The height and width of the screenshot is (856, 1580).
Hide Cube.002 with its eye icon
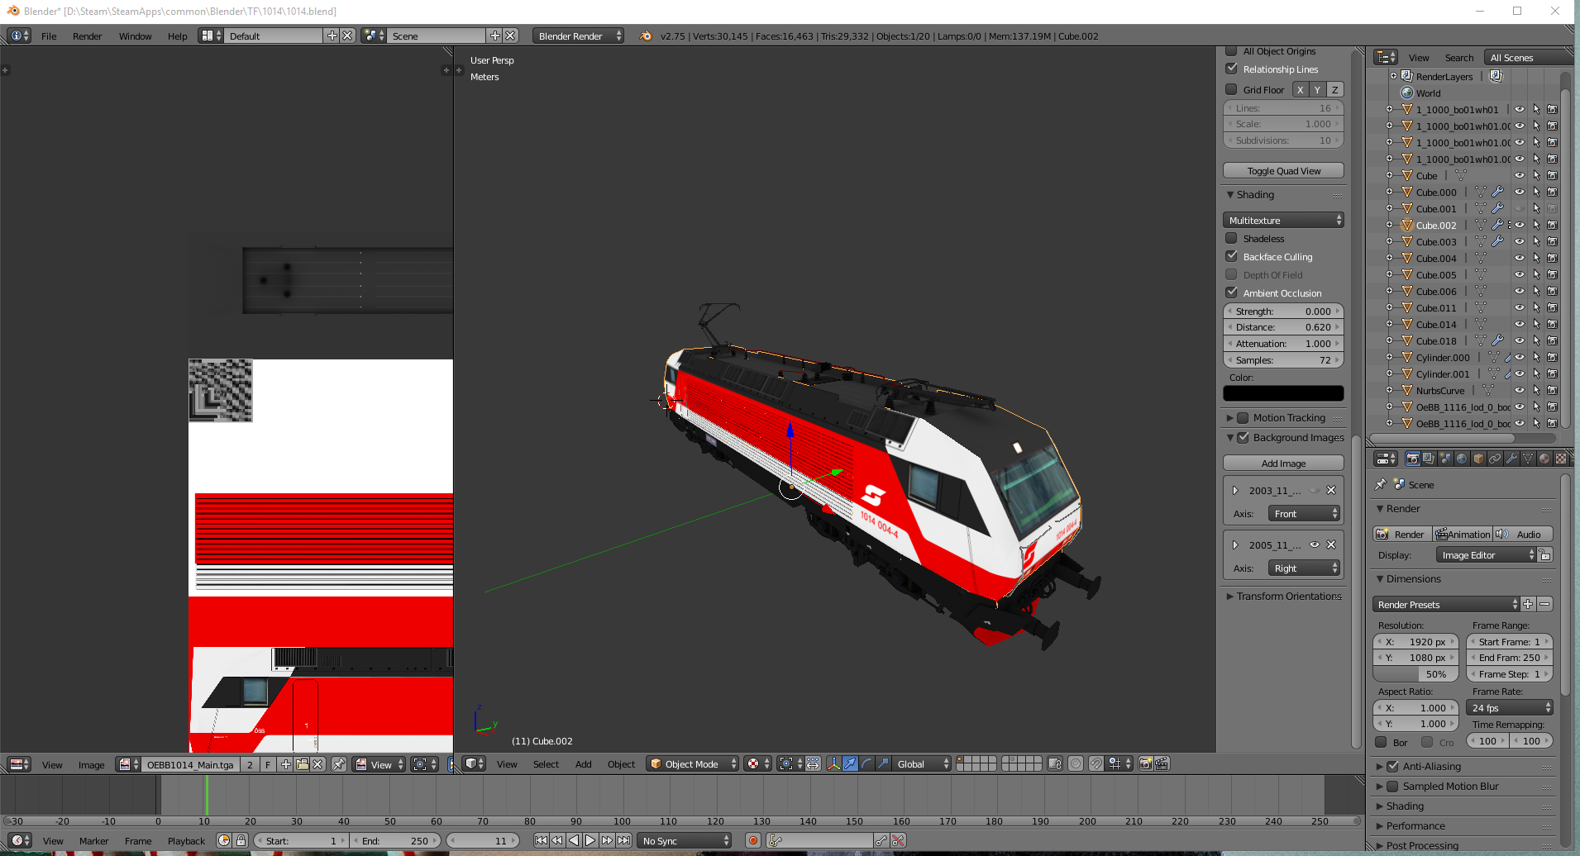[x=1520, y=225]
